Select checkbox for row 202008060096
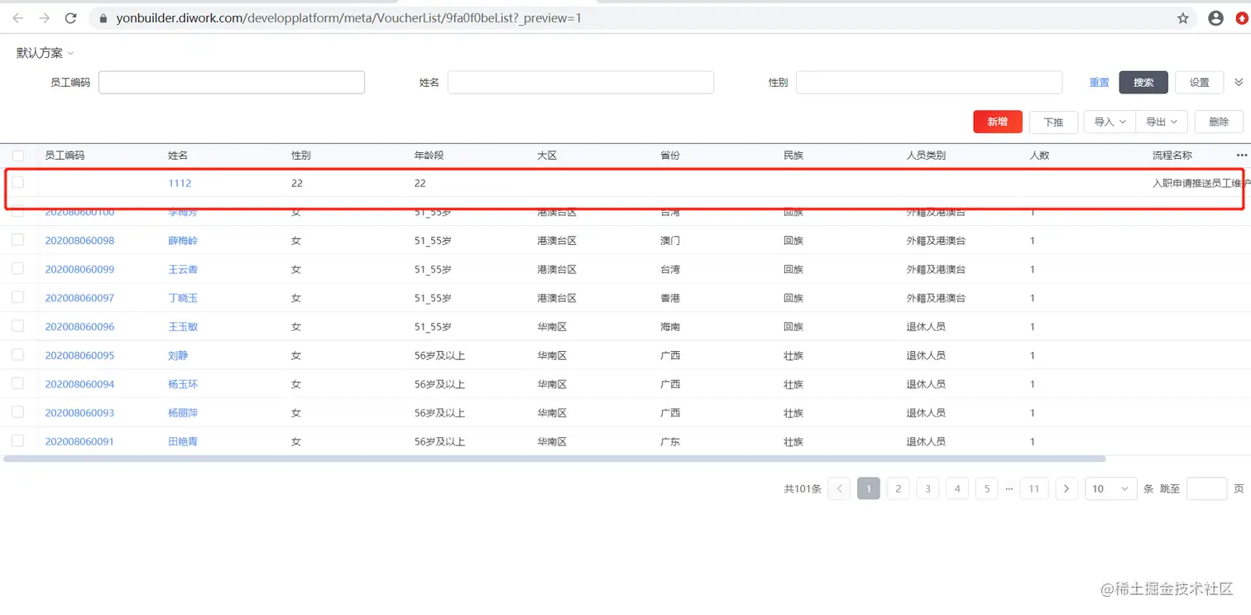Image resolution: width=1251 pixels, height=615 pixels. pyautogui.click(x=18, y=326)
